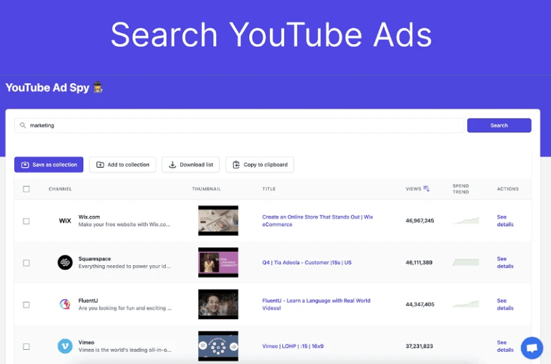Click See details for Squarespace row
Viewport: 551px width, 364px height.
tap(506, 263)
